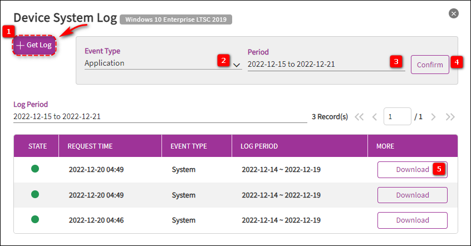
Task: Download the first 04:49 system log
Action: 412,170
